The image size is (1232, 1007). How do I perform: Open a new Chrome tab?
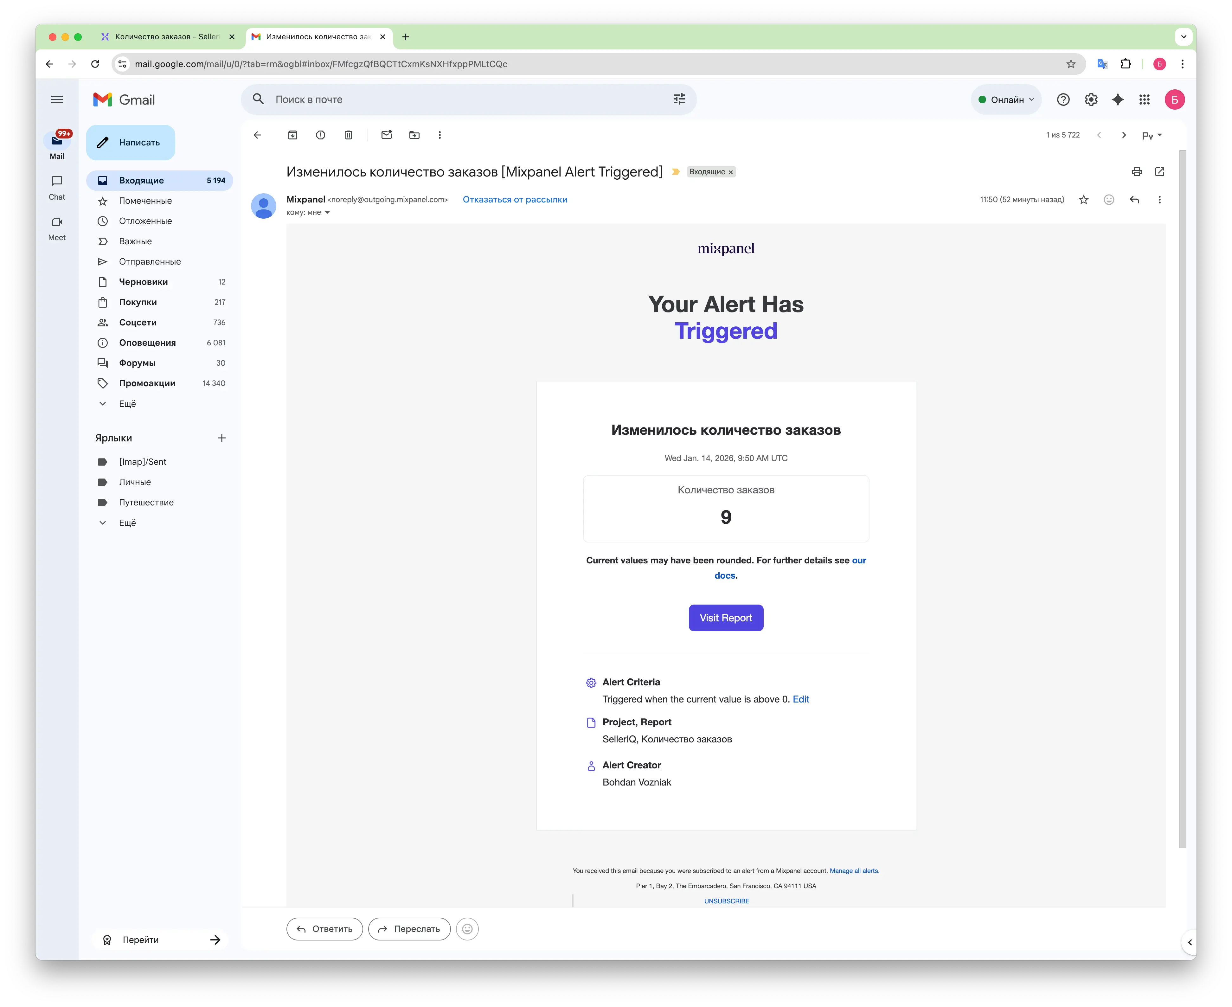(406, 36)
